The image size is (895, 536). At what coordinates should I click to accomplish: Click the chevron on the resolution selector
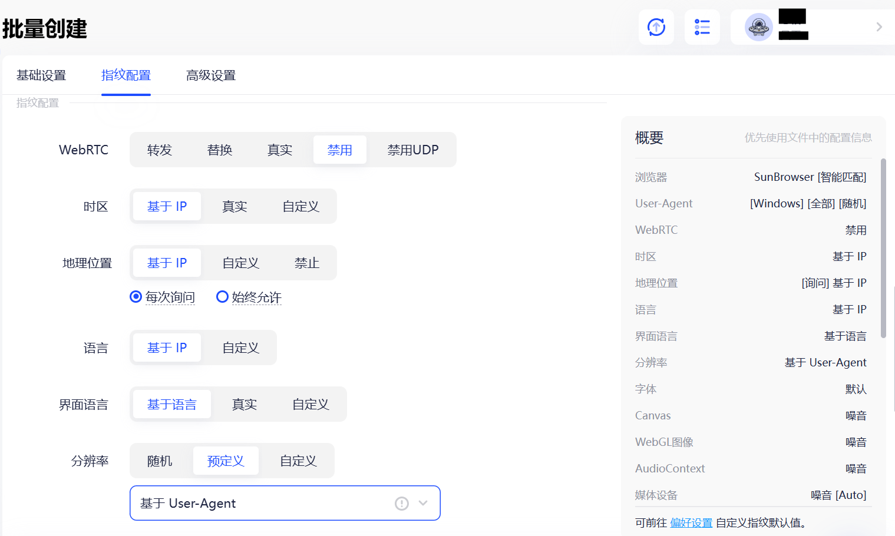click(422, 503)
